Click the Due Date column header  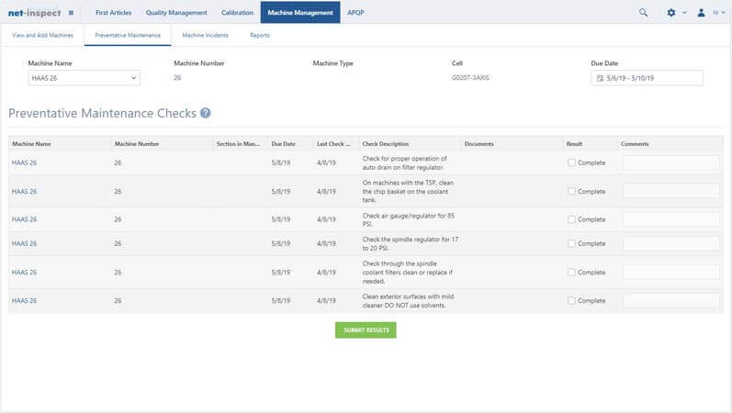[x=282, y=144]
